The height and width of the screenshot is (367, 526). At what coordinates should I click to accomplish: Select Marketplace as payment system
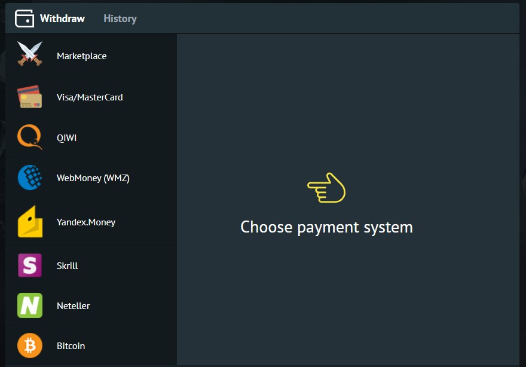[82, 56]
